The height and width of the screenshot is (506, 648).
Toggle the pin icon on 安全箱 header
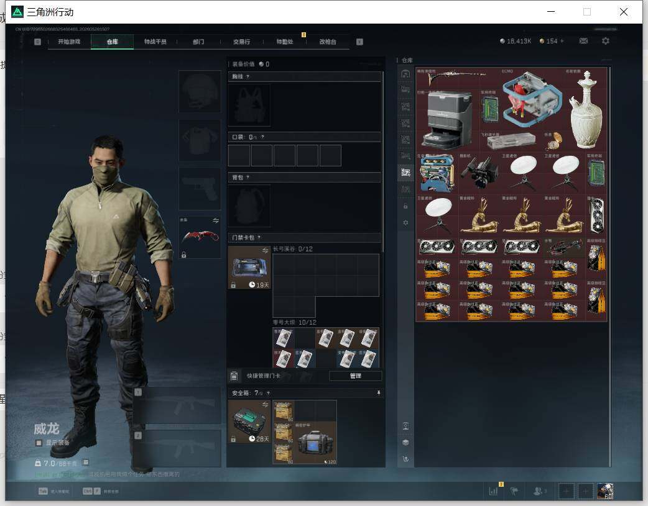[379, 393]
